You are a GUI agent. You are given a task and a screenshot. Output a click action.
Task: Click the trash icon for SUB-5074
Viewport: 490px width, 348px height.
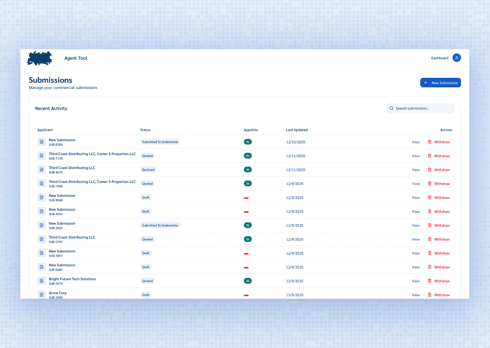[x=429, y=281]
